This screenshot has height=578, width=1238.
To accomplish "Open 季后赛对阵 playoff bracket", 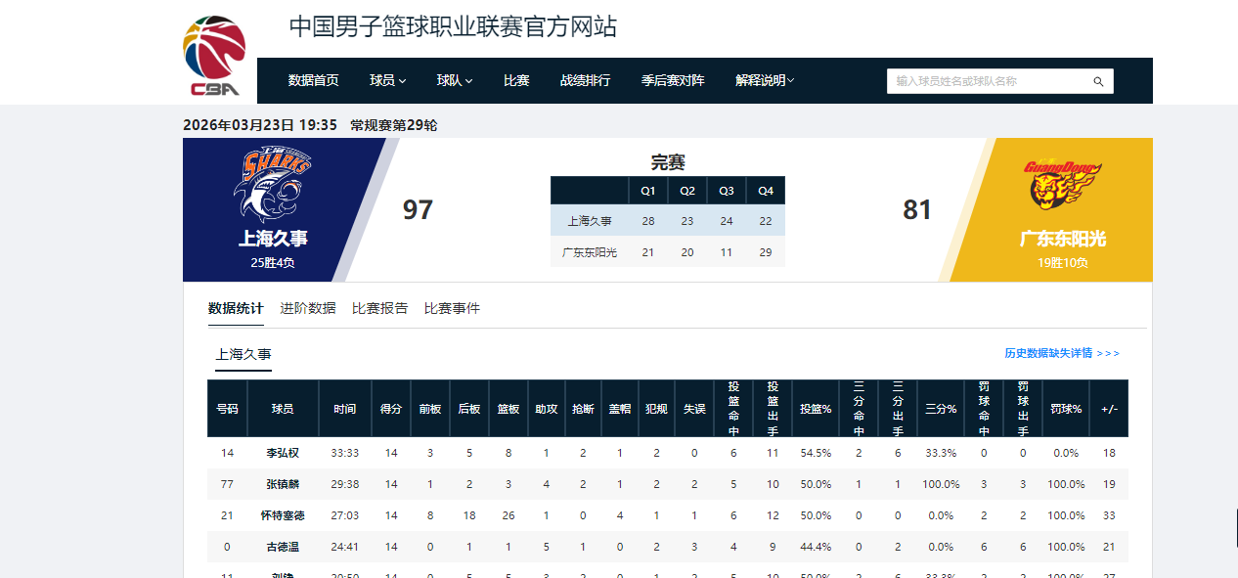I will pos(673,80).
